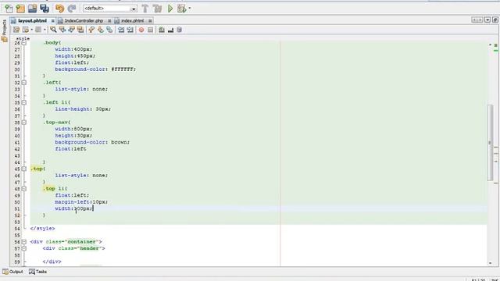500x281 pixels.
Task: Collapse the .top-nav fold on line 38
Action: tap(24, 123)
